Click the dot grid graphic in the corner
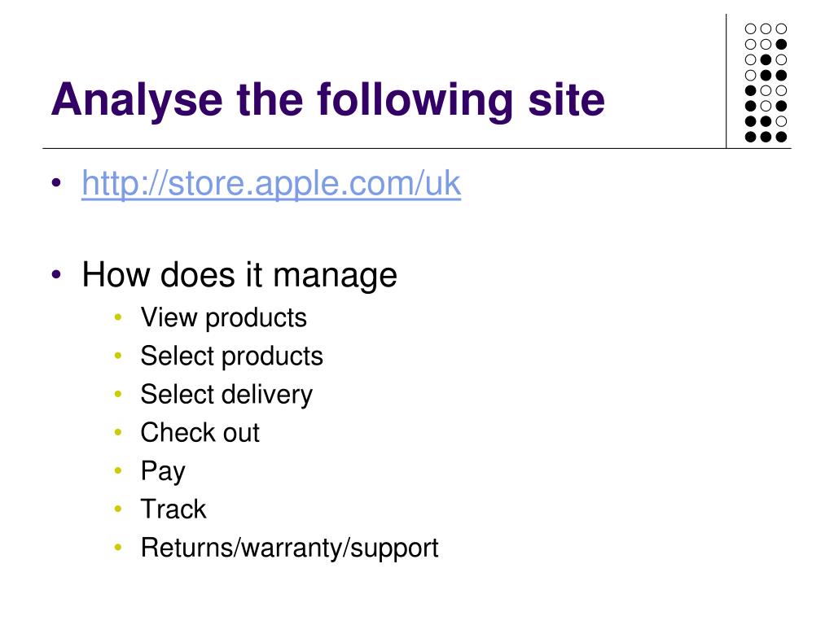This screenshot has height=625, width=834. (x=766, y=83)
